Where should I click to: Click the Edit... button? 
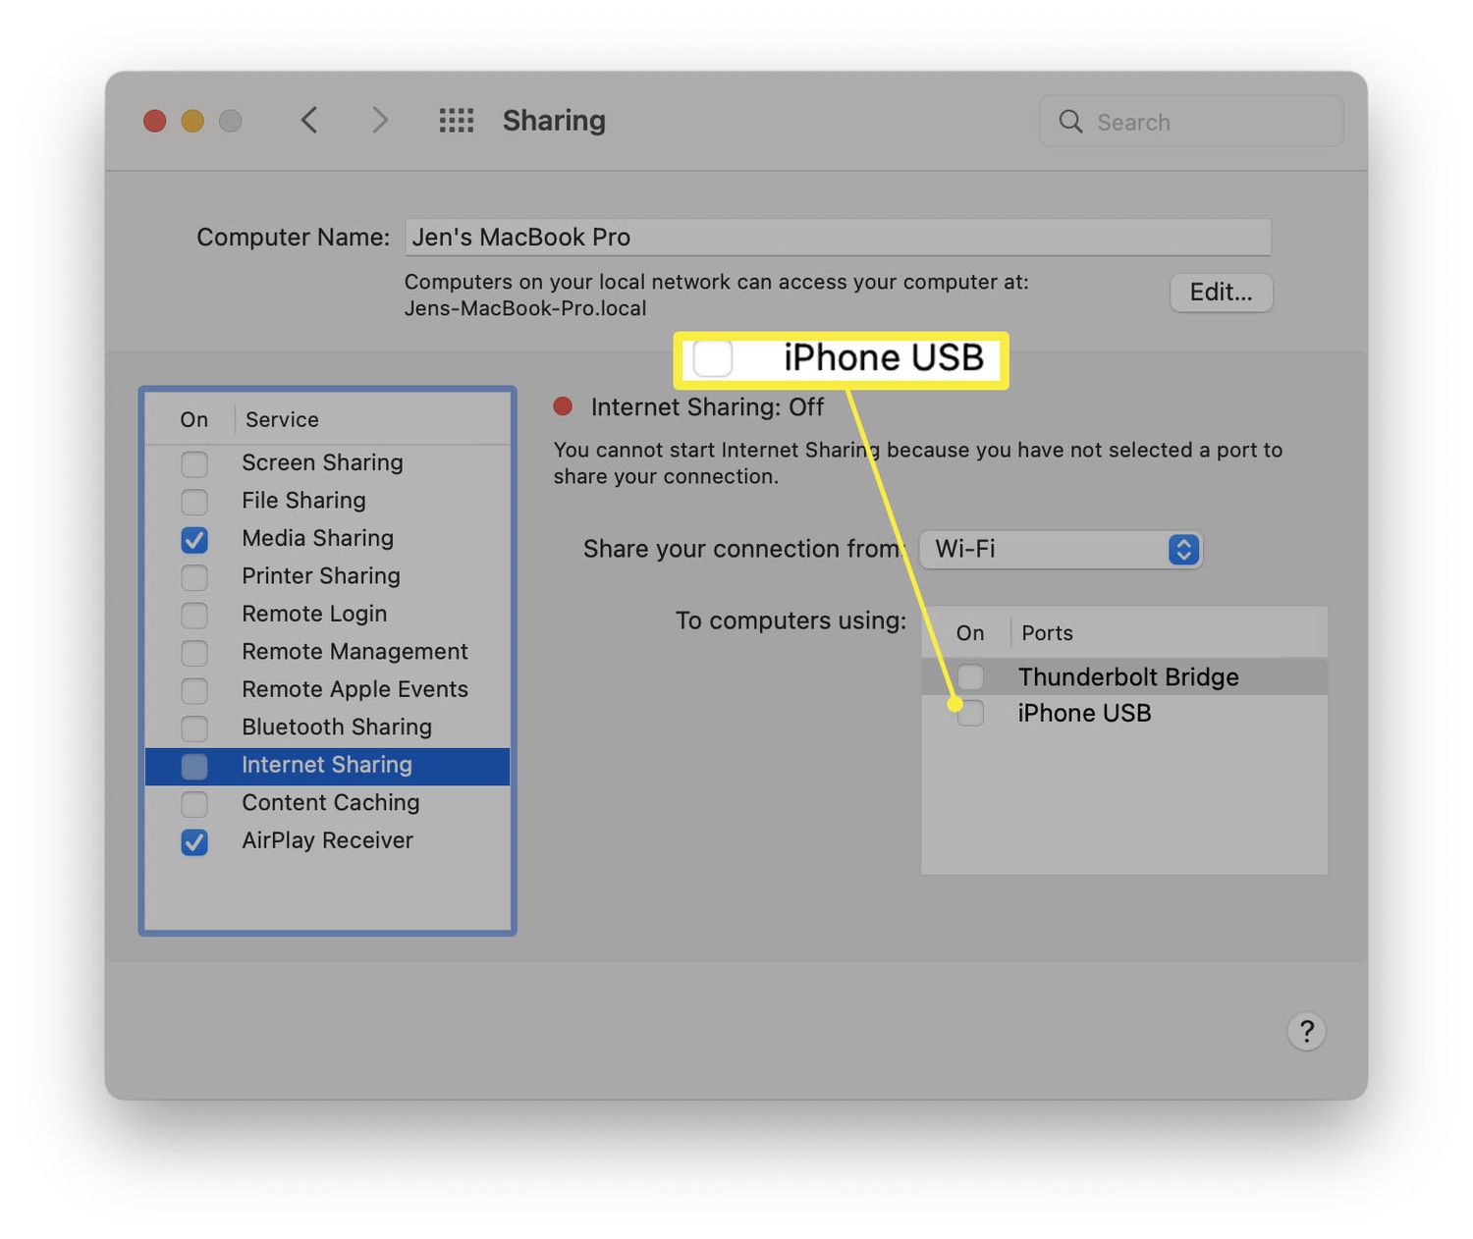coord(1221,293)
